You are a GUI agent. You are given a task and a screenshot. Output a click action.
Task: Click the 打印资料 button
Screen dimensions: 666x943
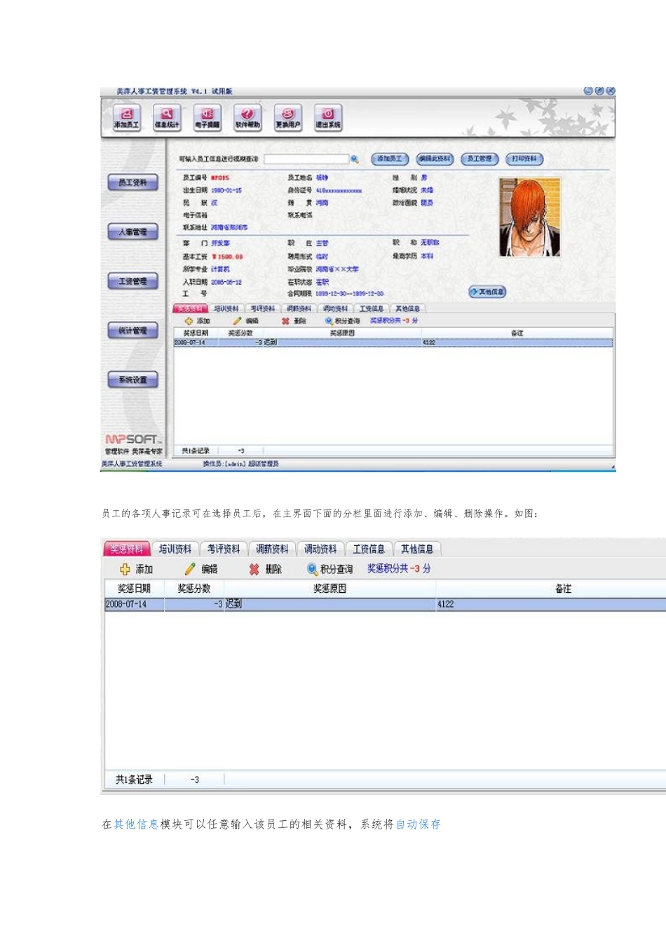[x=524, y=159]
